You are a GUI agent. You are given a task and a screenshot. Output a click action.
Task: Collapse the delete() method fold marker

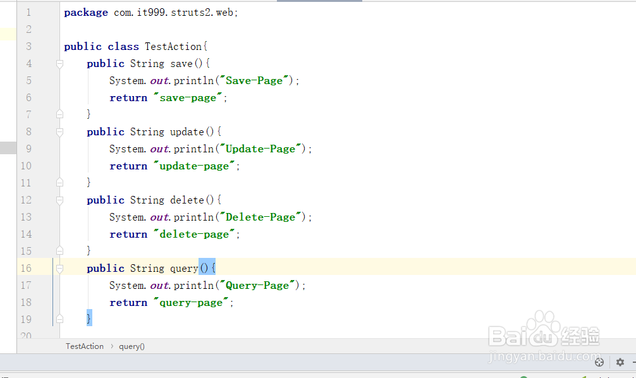coord(59,200)
